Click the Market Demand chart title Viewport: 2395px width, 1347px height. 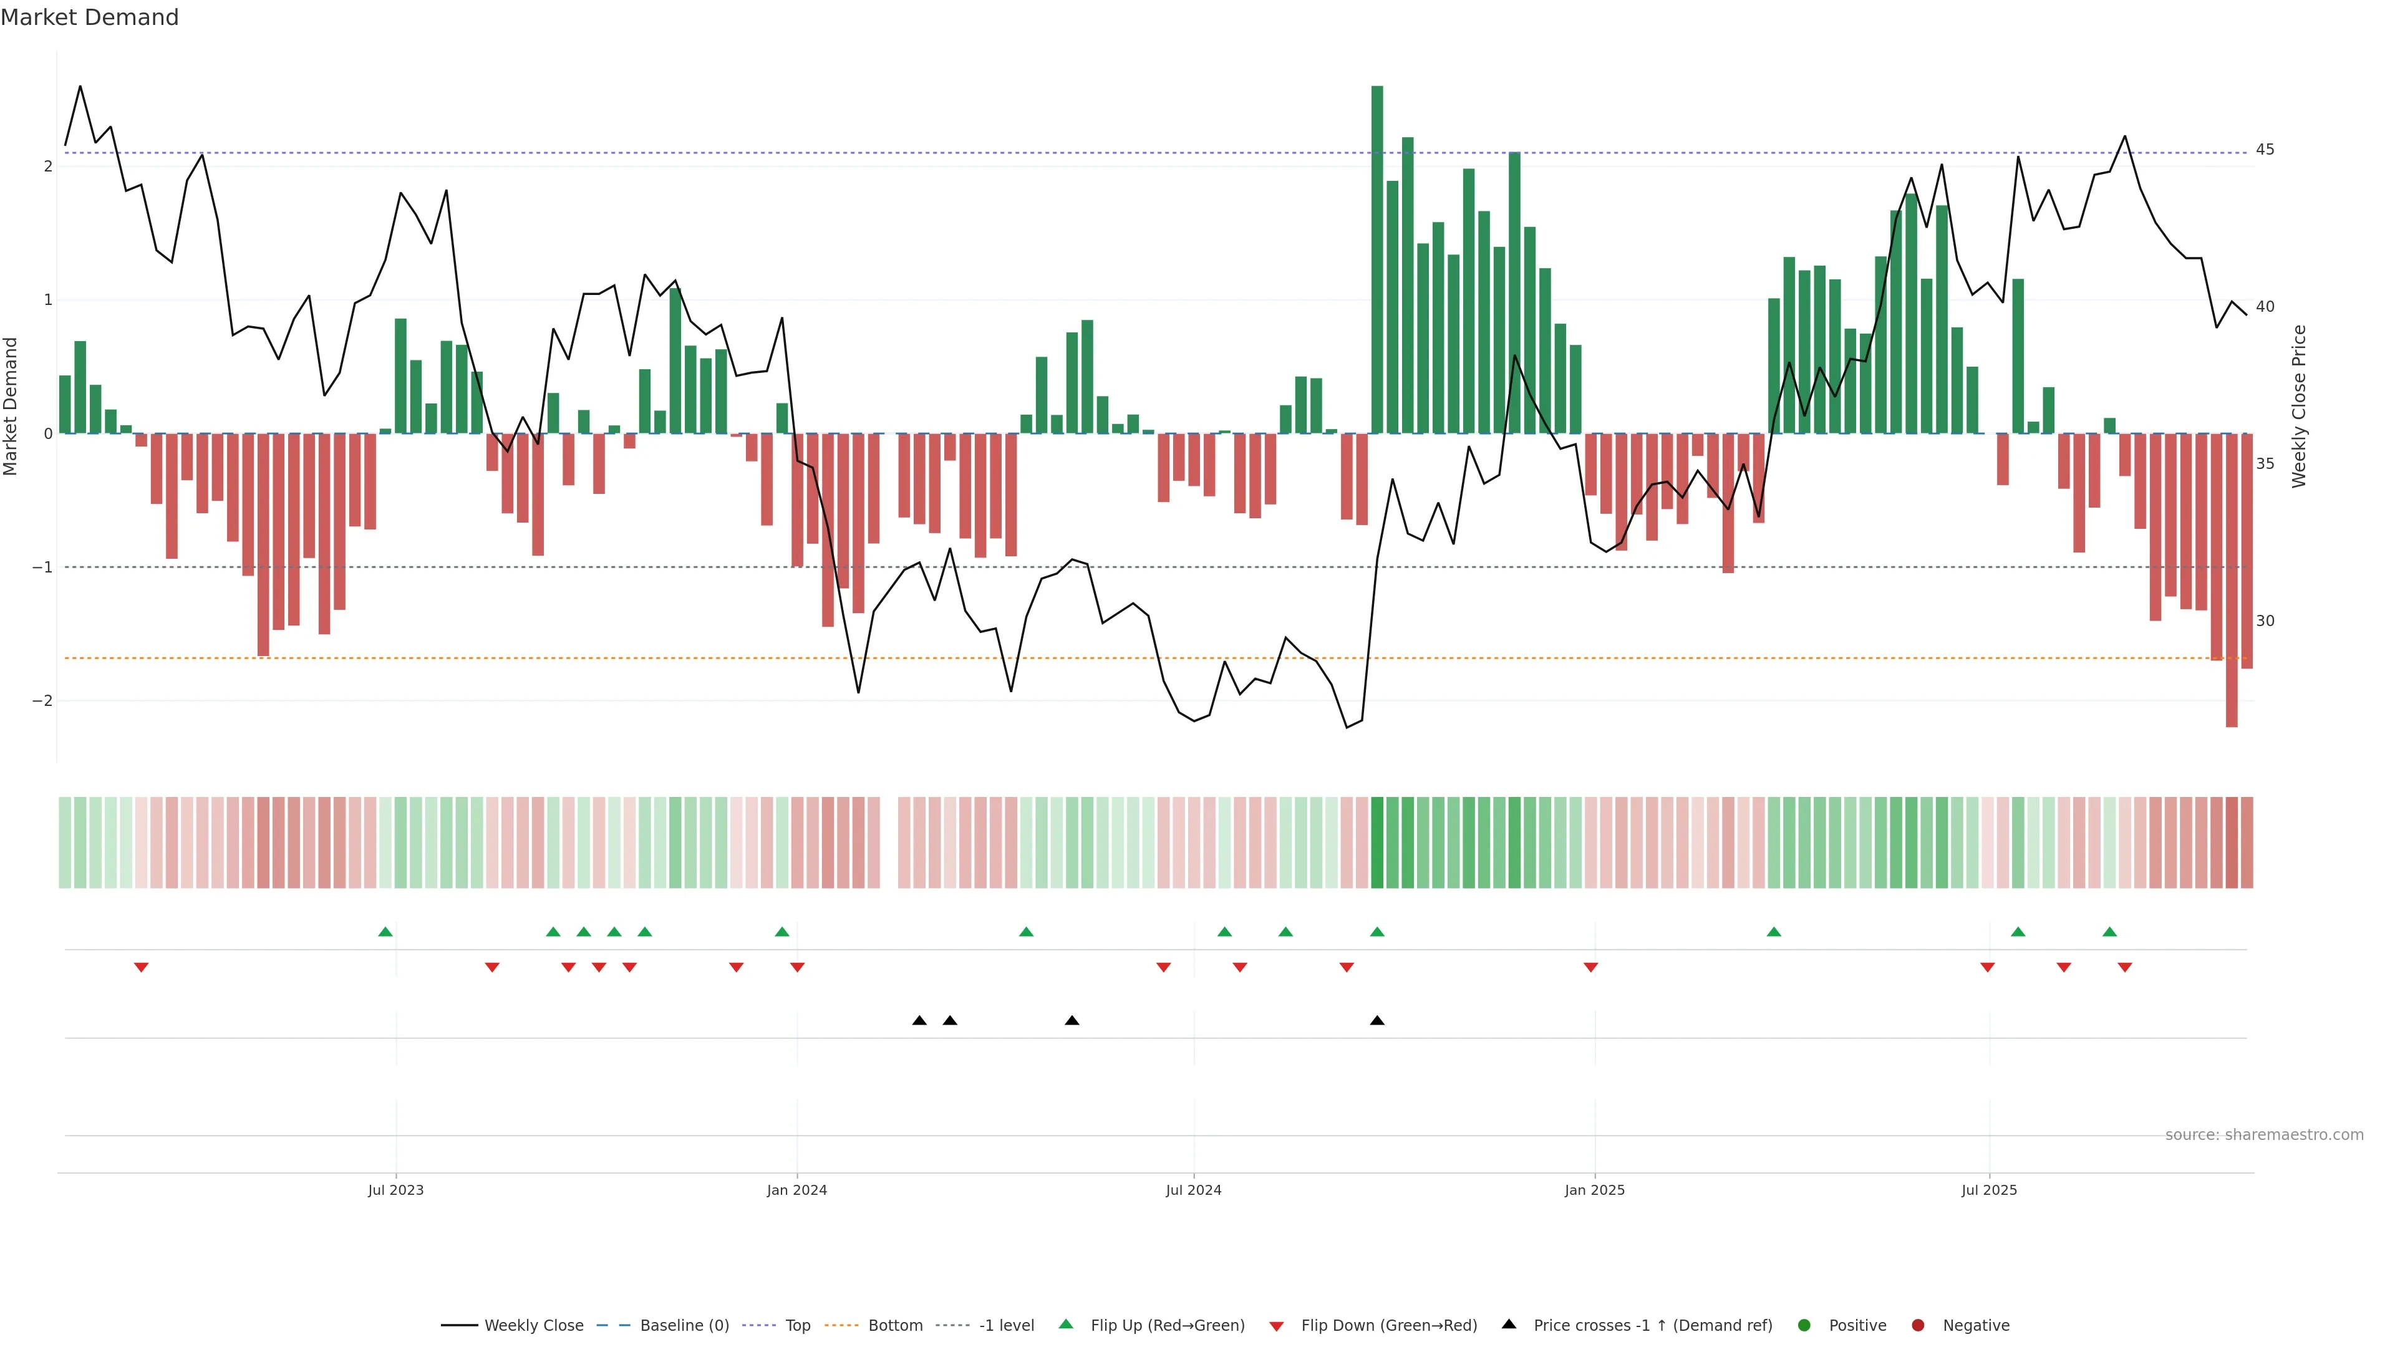point(89,17)
